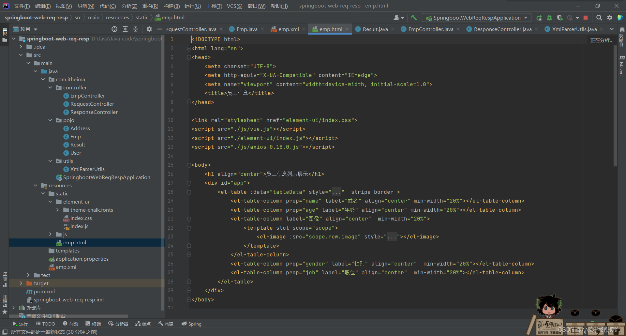Open the Endpoints tool window
Viewport: 626px width, 336px height.
click(x=143, y=324)
